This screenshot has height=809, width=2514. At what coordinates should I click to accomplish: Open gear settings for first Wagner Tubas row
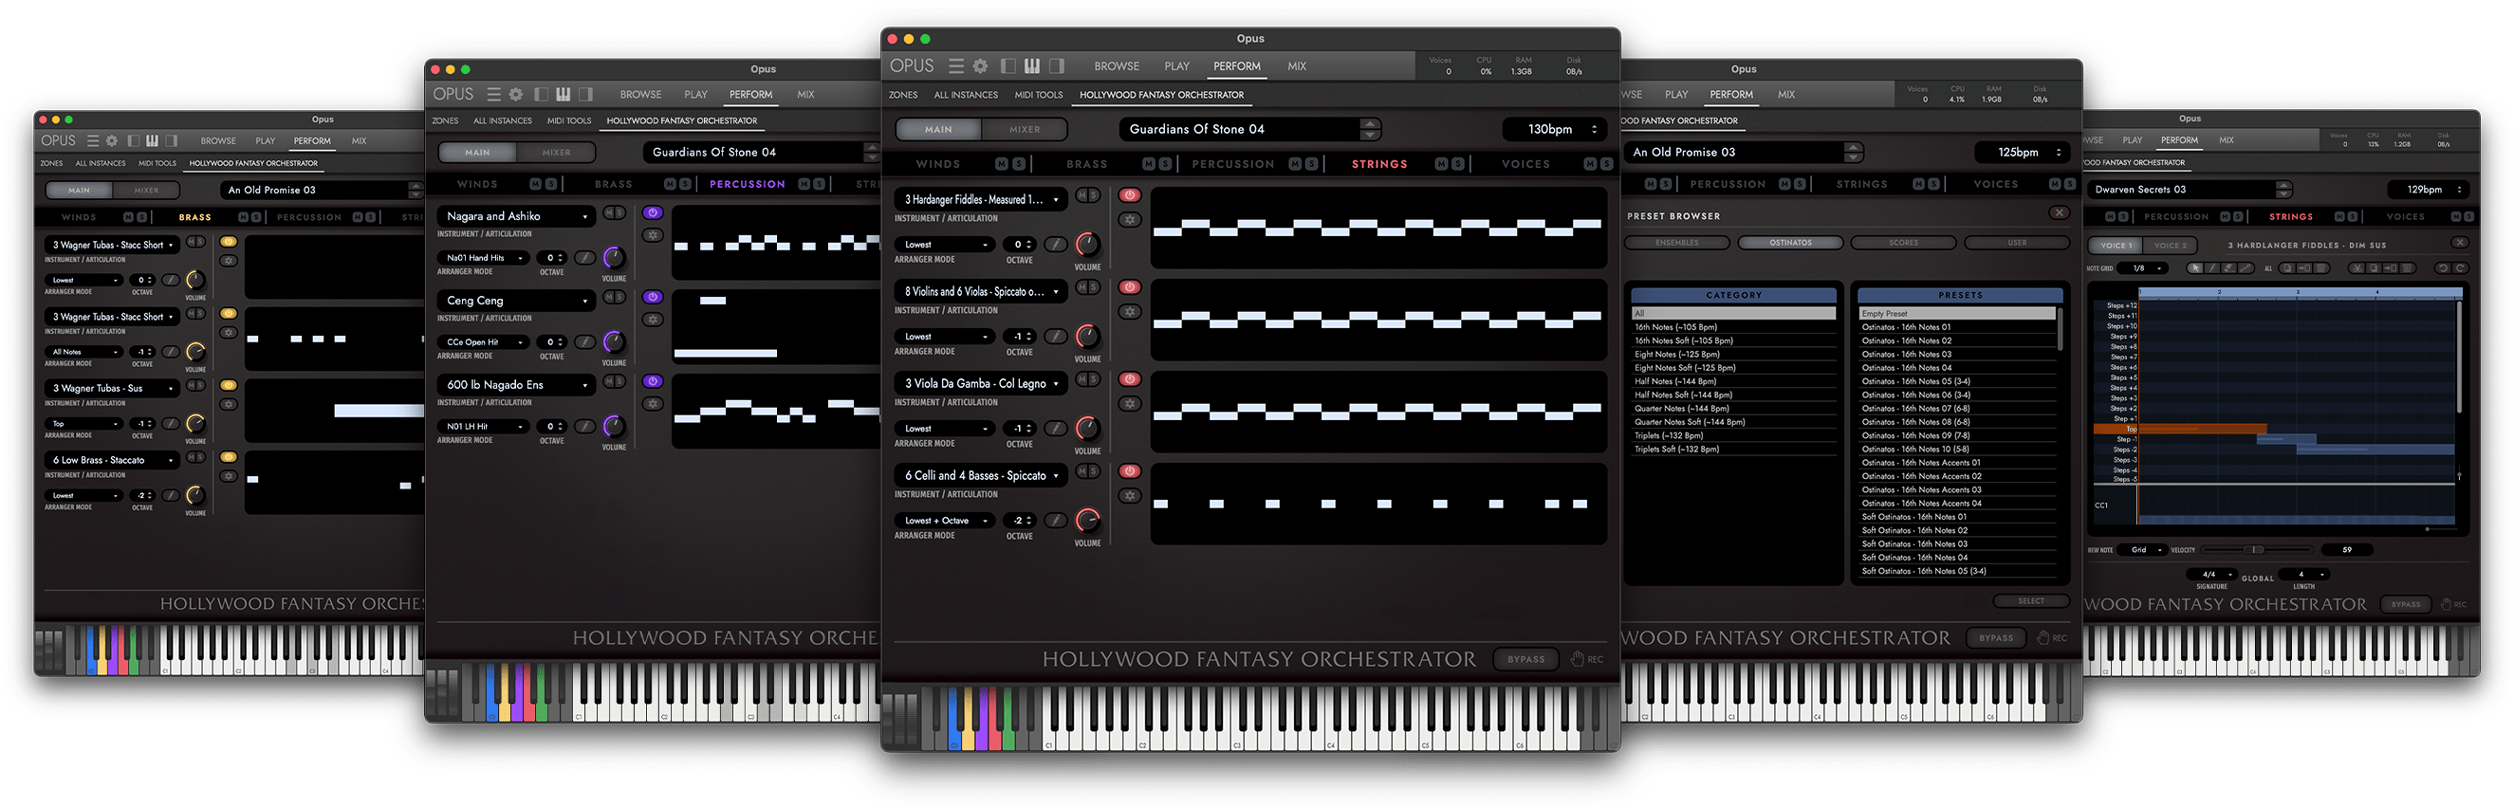click(229, 261)
